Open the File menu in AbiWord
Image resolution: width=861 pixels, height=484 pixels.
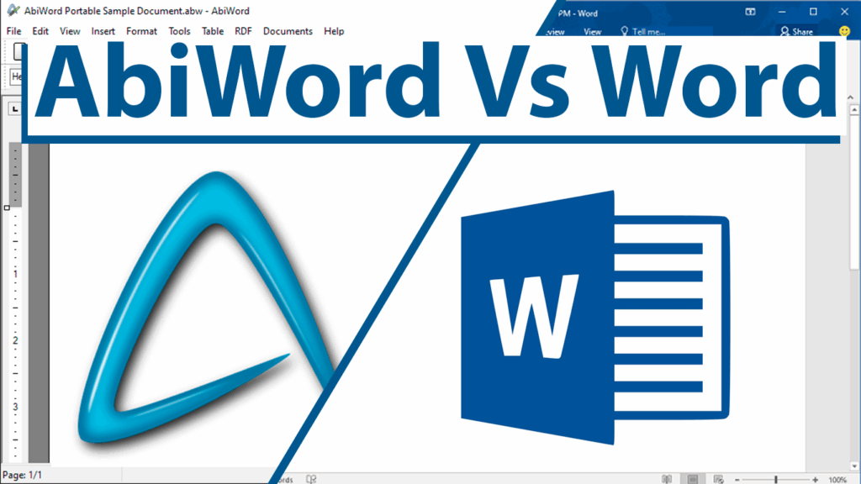click(13, 31)
